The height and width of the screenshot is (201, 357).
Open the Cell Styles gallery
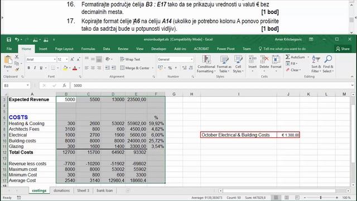coord(238,64)
